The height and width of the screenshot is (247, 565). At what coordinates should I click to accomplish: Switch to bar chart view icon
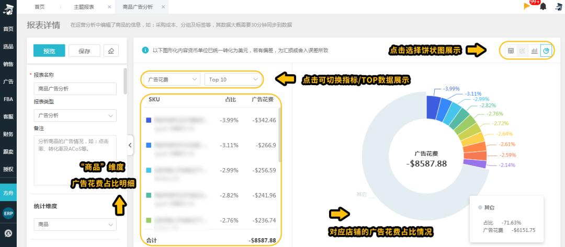[x=534, y=51]
